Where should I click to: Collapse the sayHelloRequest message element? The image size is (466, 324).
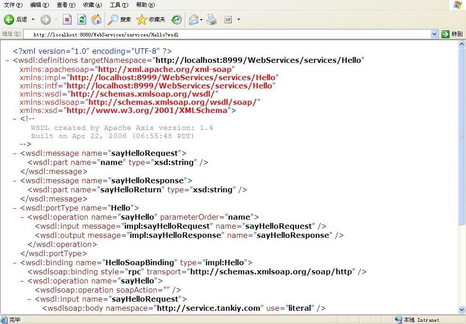pyautogui.click(x=14, y=153)
